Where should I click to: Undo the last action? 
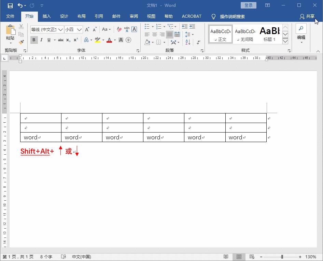[20, 5]
